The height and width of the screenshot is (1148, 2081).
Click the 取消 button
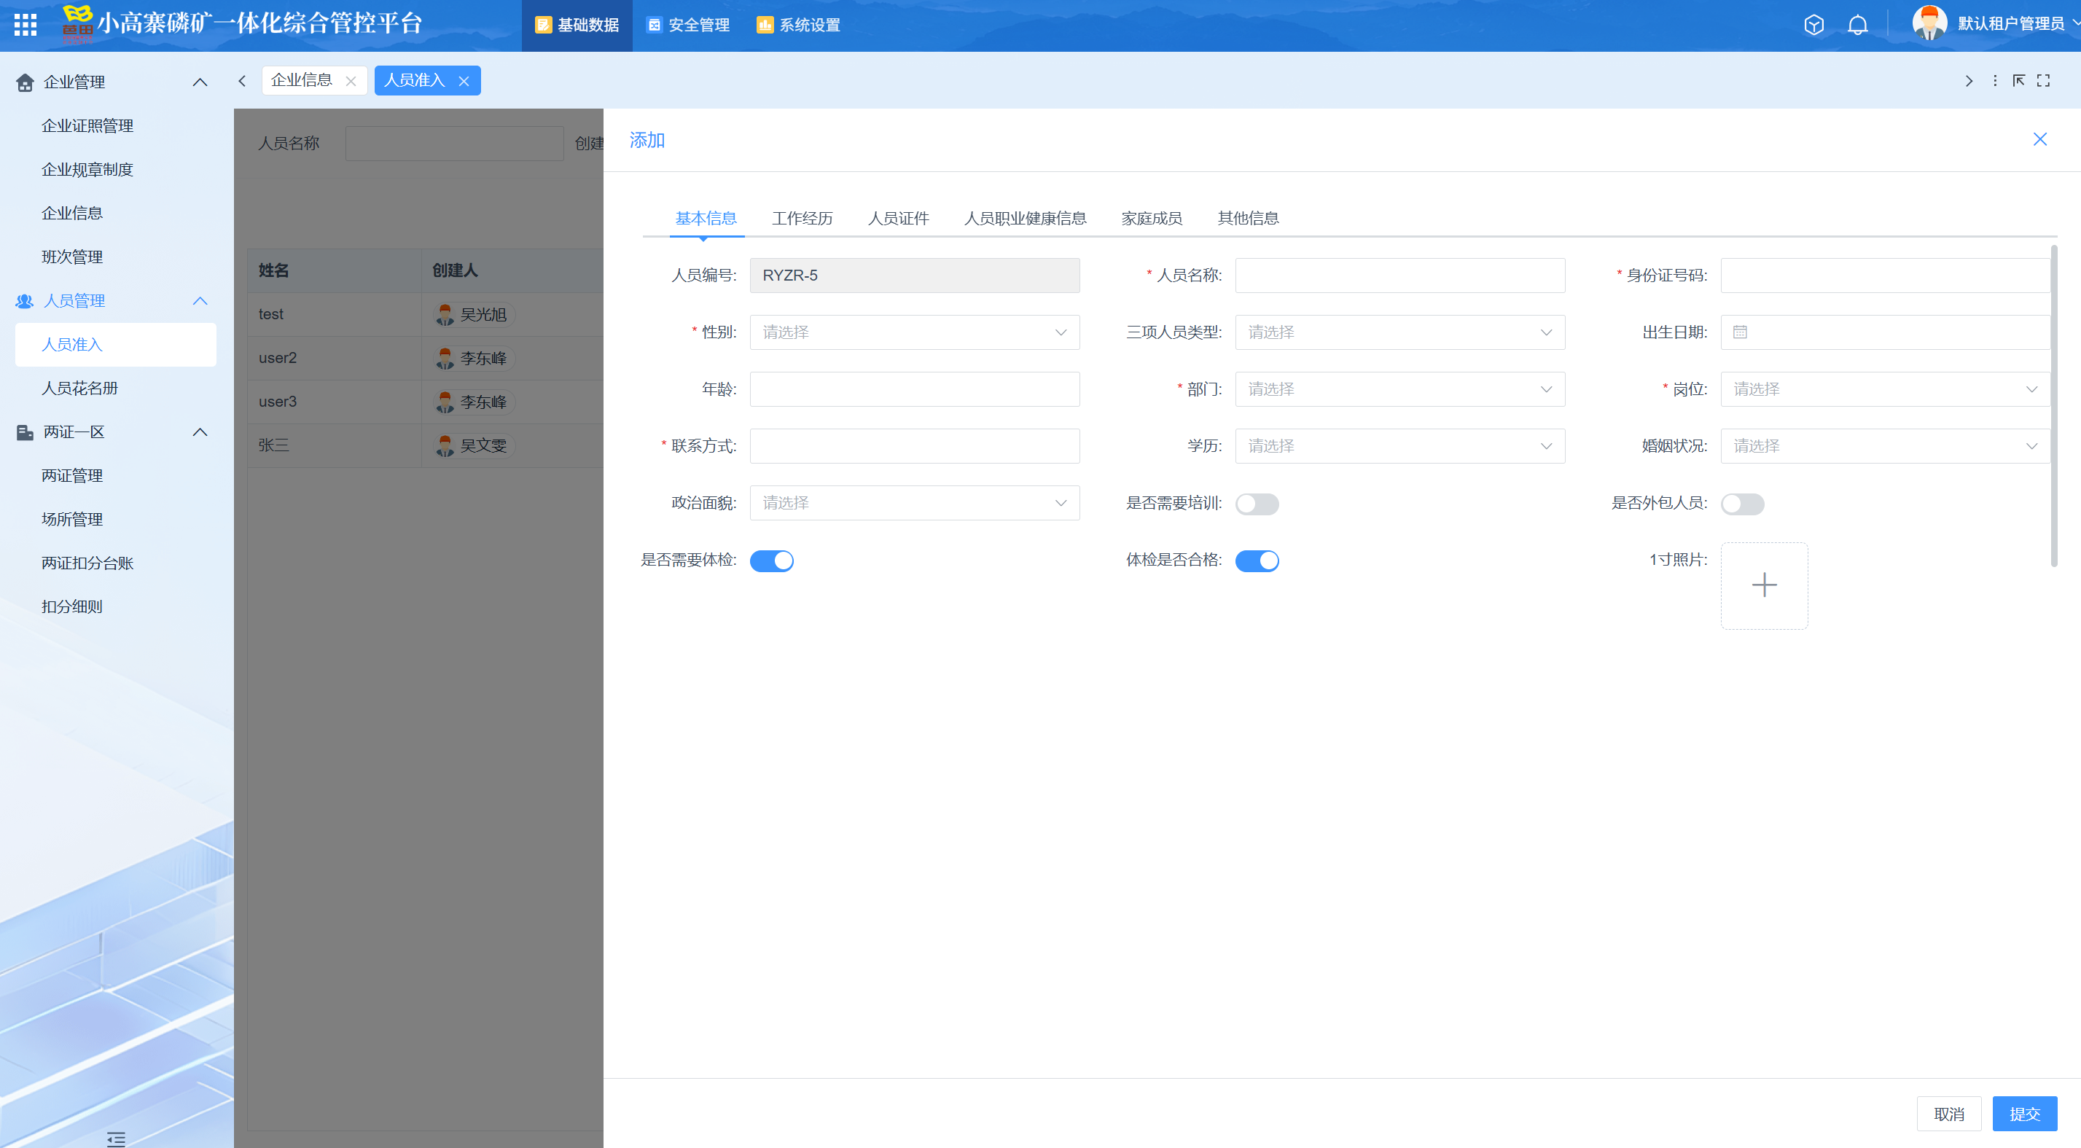pyautogui.click(x=1948, y=1113)
